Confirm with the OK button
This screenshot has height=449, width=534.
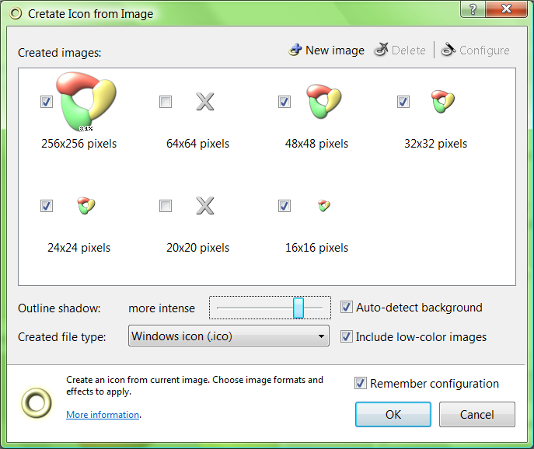click(x=393, y=414)
